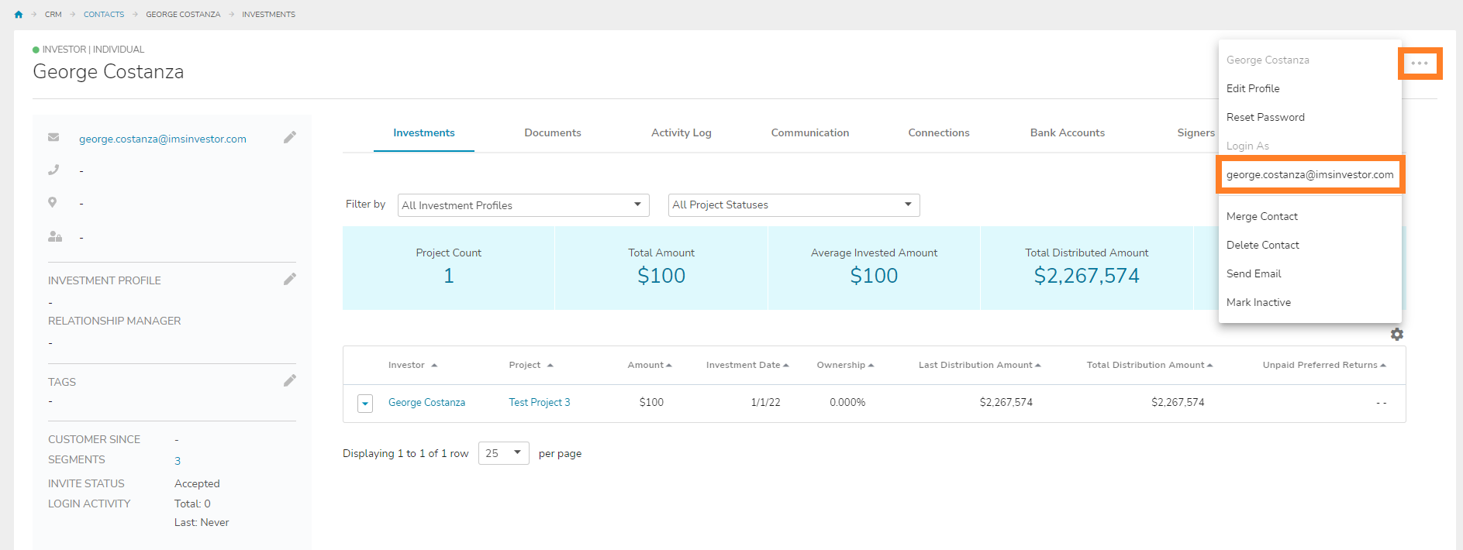Click Invite Status value Accepted
Image resolution: width=1463 pixels, height=550 pixels.
(197, 483)
